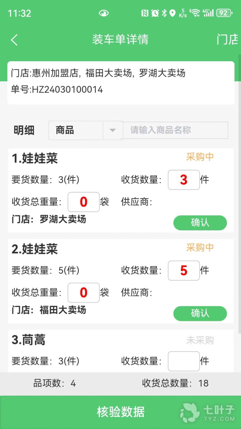Edit 收货总重量 field for item 2

tap(83, 293)
